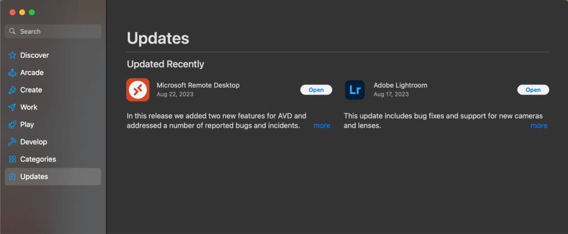
Task: Minimize the window using the yellow button
Action: [22, 12]
